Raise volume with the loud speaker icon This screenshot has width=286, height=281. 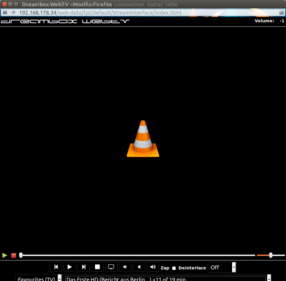[153, 267]
